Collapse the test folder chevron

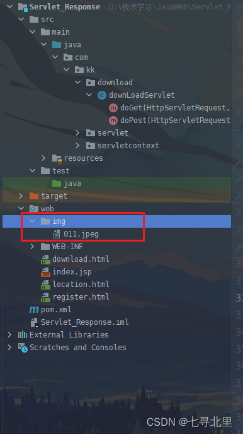click(33, 170)
